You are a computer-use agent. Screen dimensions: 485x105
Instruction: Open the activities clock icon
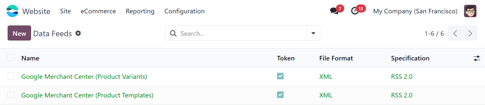(x=355, y=11)
